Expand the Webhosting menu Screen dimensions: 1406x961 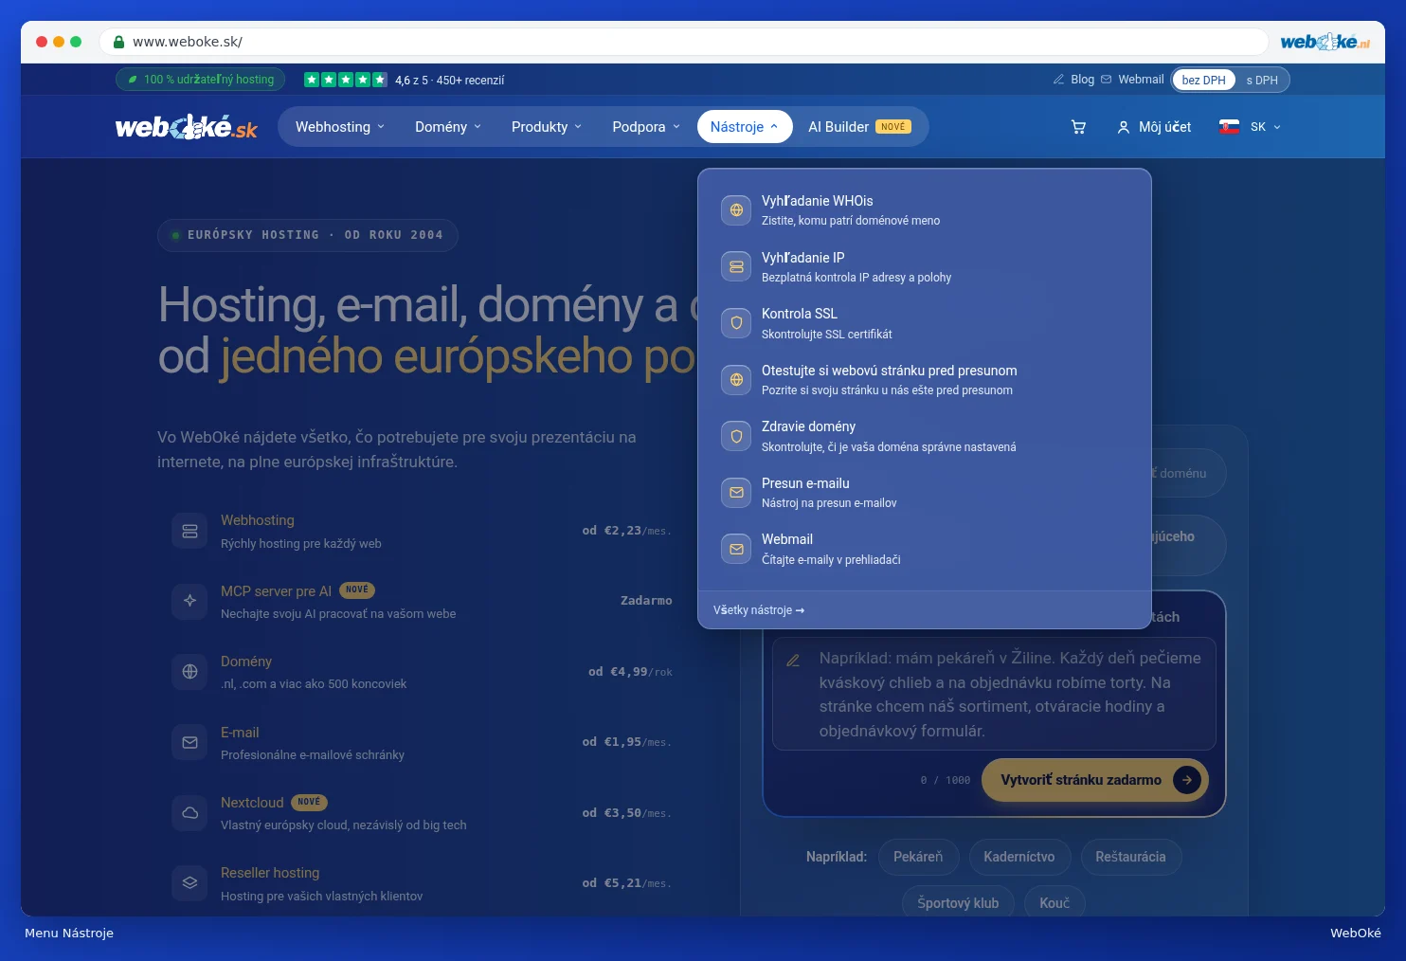click(x=340, y=127)
